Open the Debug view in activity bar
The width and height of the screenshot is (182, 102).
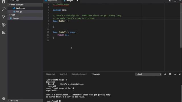pyautogui.click(x=4, y=25)
